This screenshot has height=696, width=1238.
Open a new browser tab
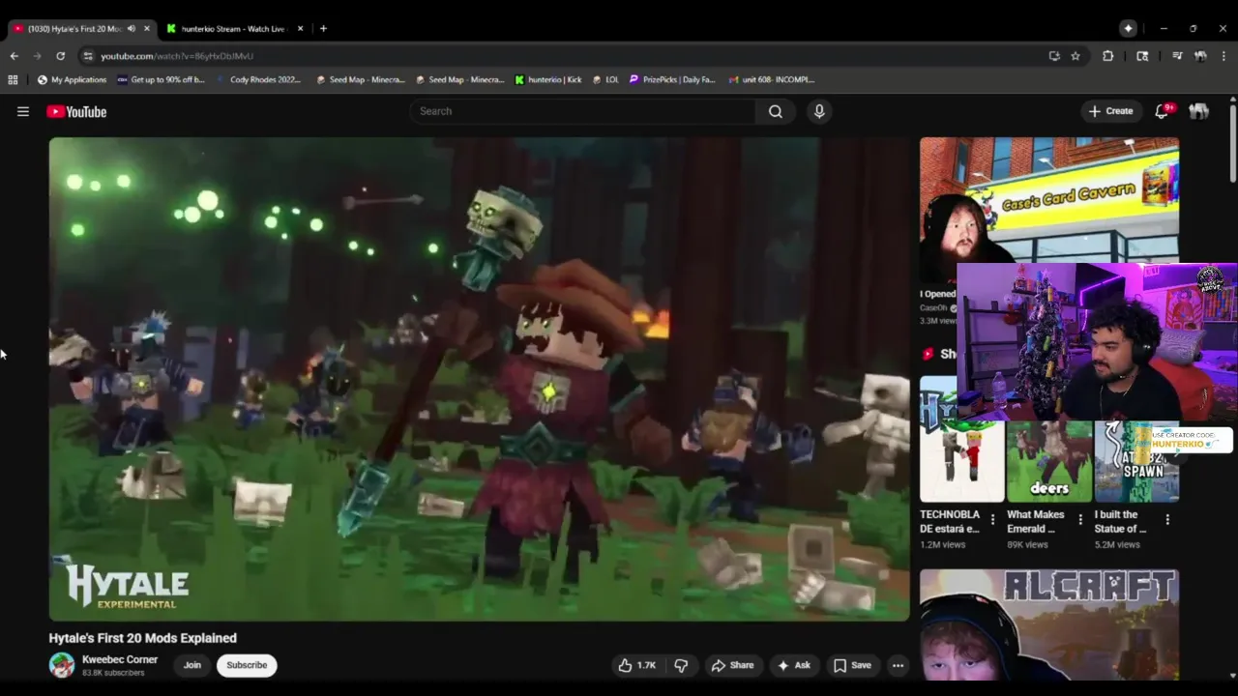point(323,28)
